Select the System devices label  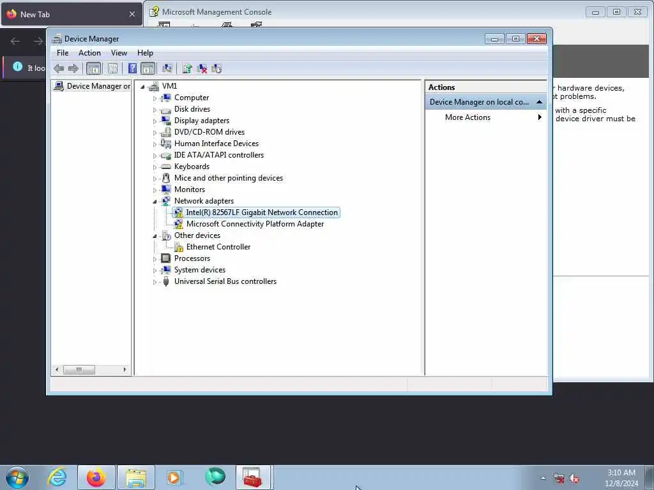coord(200,270)
